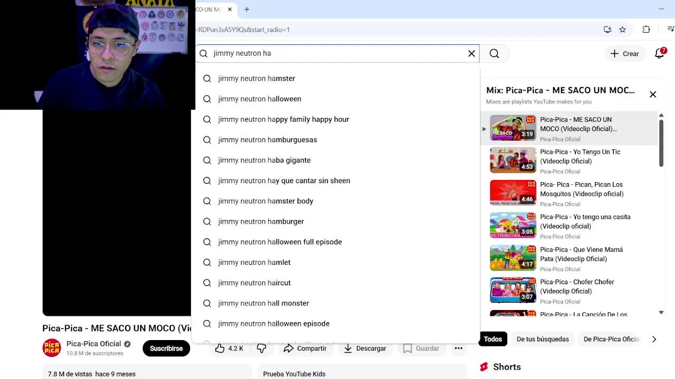Click the mix playlist scrollbar thumb
Image resolution: width=675 pixels, height=379 pixels.
661,143
